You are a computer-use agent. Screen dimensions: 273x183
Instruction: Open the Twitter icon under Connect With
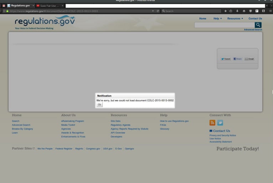click(x=220, y=123)
